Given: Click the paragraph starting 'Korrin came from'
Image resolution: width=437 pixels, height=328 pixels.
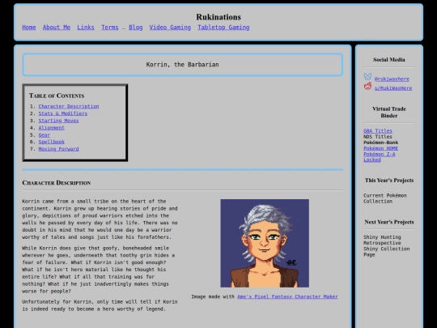Looking at the screenshot, I should 100,219.
